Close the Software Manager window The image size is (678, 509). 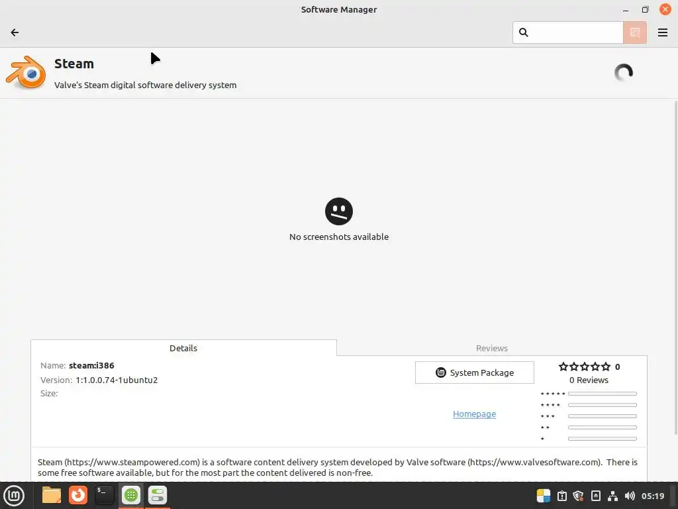(665, 9)
